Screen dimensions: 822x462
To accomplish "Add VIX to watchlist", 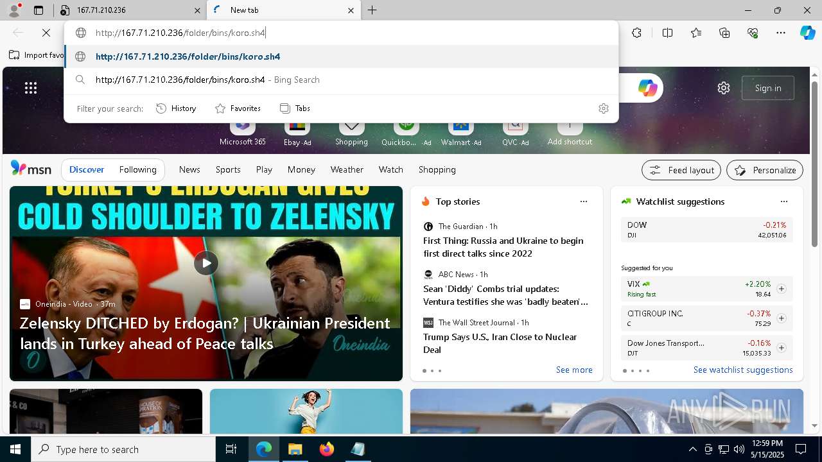I will (x=781, y=289).
